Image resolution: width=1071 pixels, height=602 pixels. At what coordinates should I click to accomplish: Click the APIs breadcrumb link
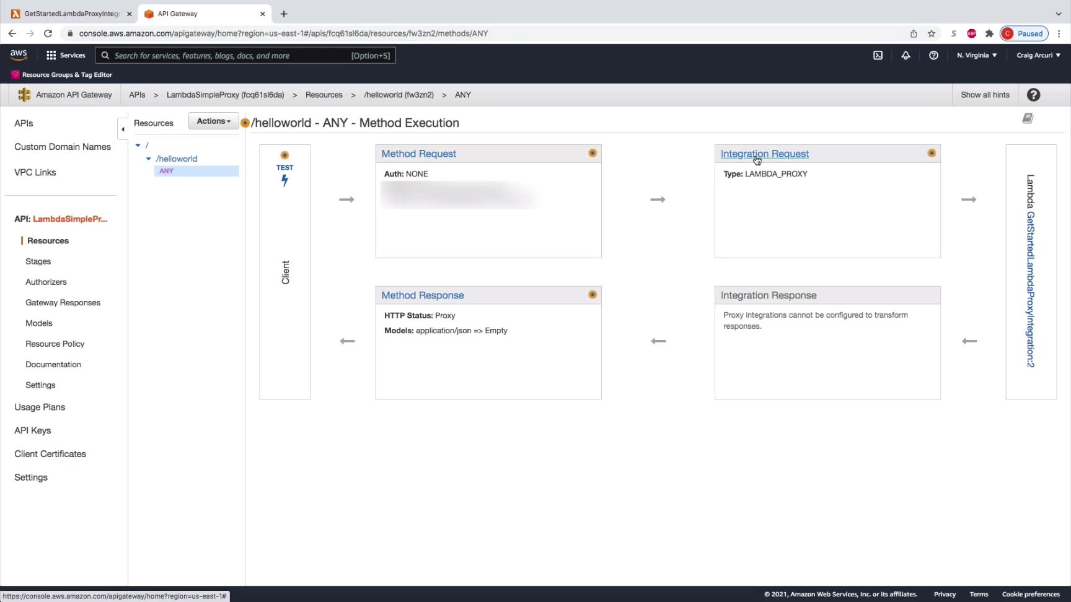137,95
